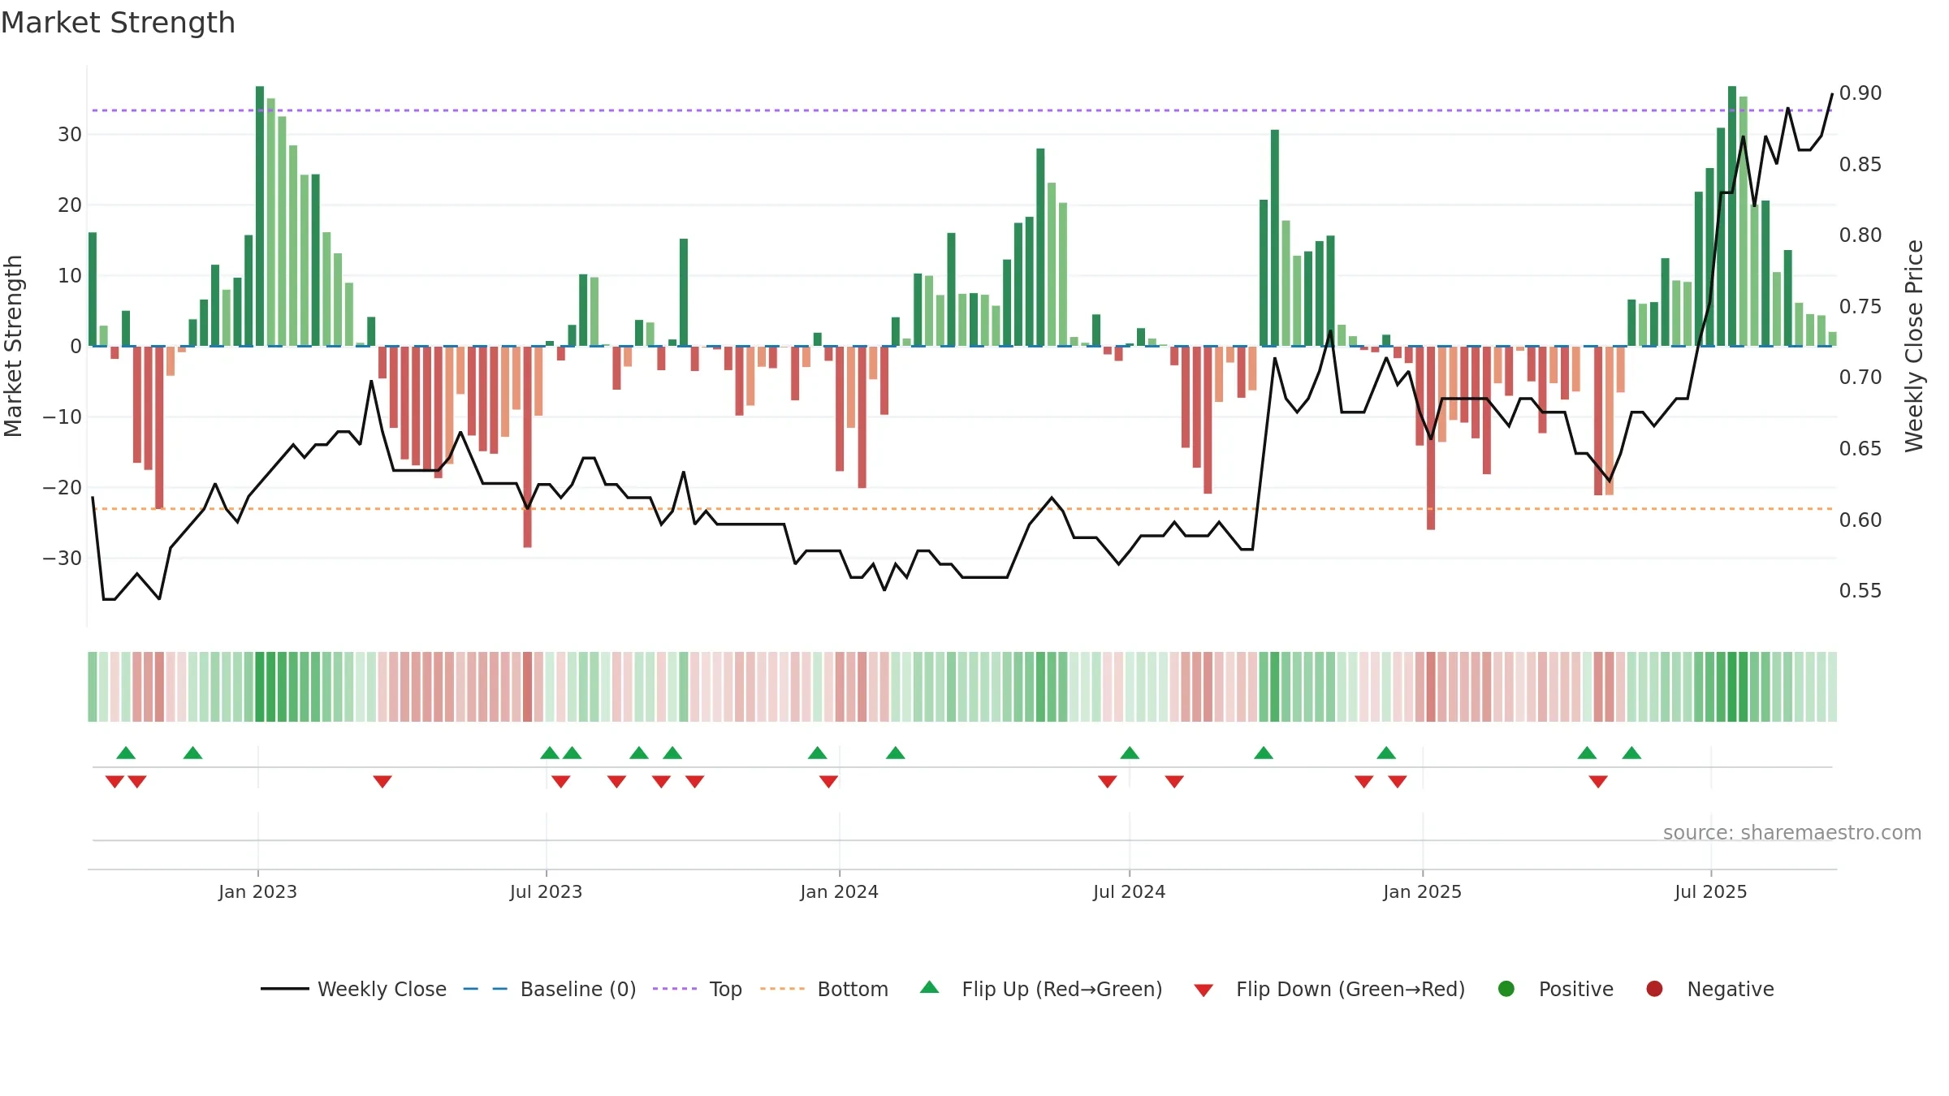Screen dimensions: 1949x1096
Task: Toggle the Negative legend entry
Action: [1709, 989]
